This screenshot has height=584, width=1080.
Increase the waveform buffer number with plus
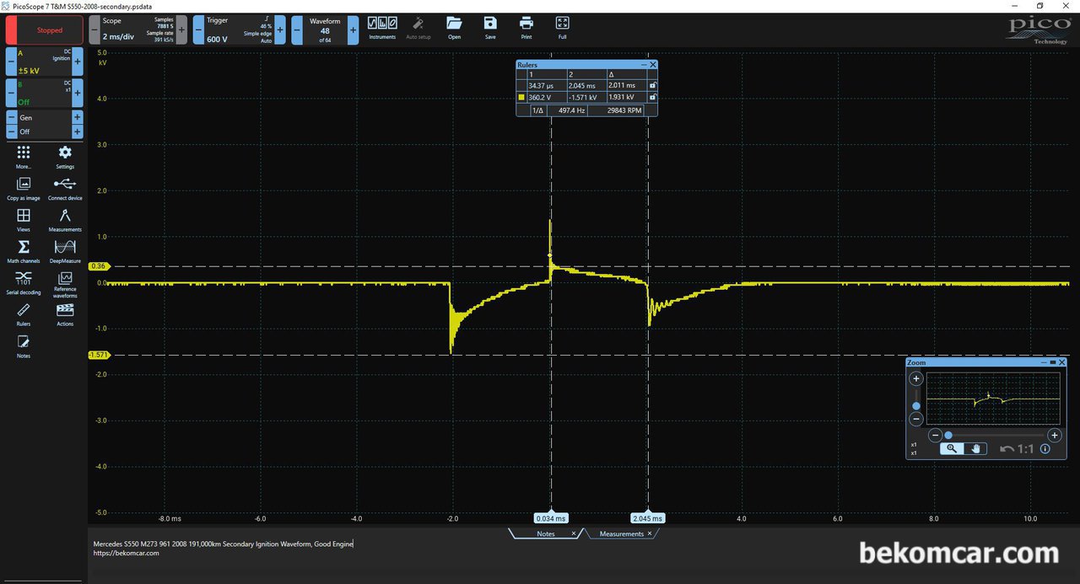[x=353, y=29]
